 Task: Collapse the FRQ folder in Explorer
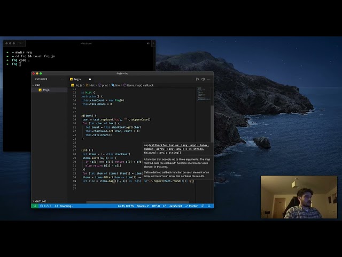click(x=38, y=85)
